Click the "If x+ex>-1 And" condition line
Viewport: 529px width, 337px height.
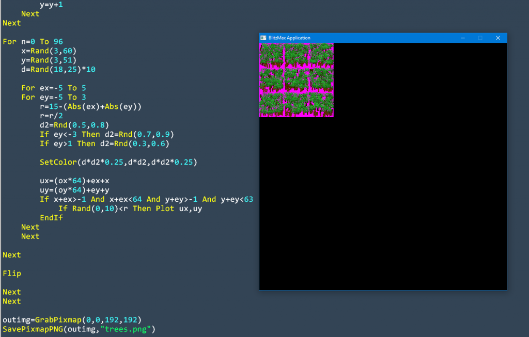point(146,199)
